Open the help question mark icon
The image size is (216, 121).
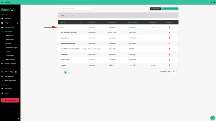211,2
